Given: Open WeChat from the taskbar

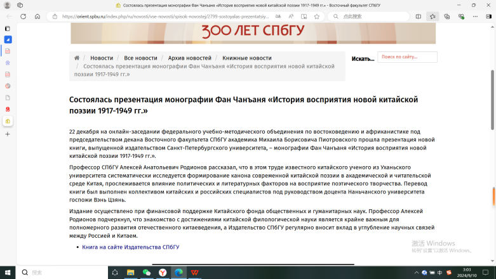Looking at the screenshot, I should (x=147, y=273).
